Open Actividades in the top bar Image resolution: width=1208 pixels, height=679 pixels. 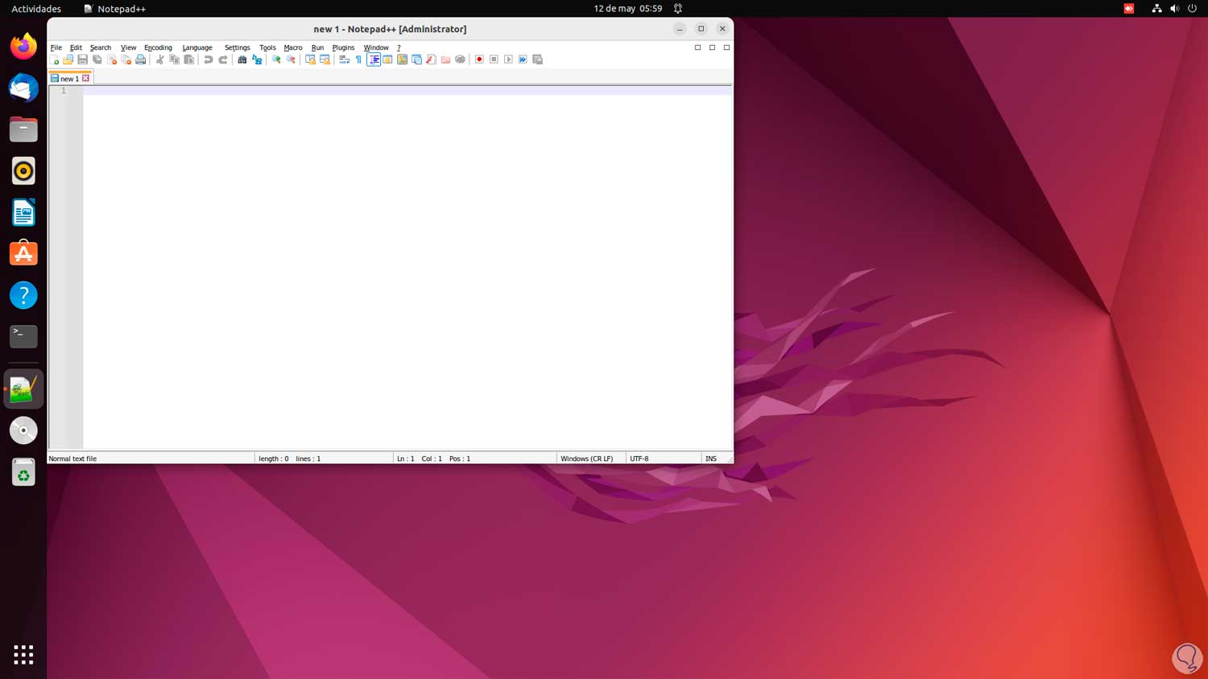(x=36, y=9)
